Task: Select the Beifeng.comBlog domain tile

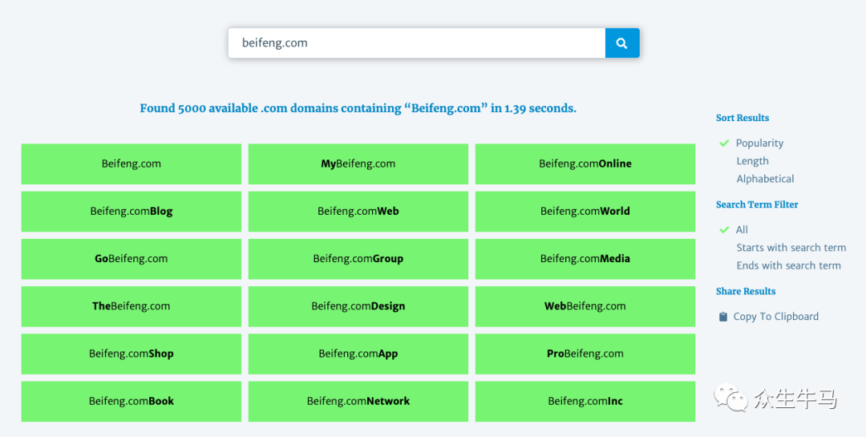Action: click(132, 212)
